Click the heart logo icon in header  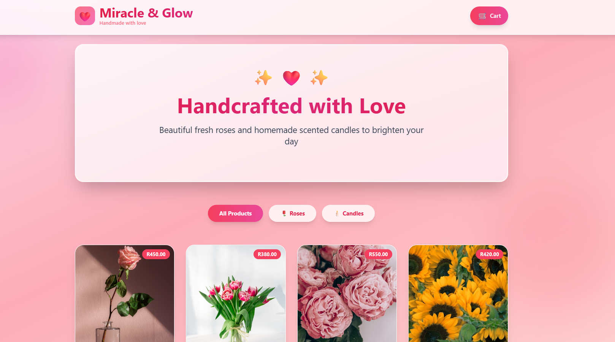[85, 16]
